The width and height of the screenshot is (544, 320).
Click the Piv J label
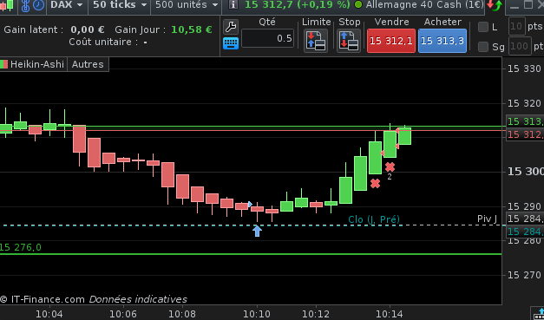coord(487,219)
